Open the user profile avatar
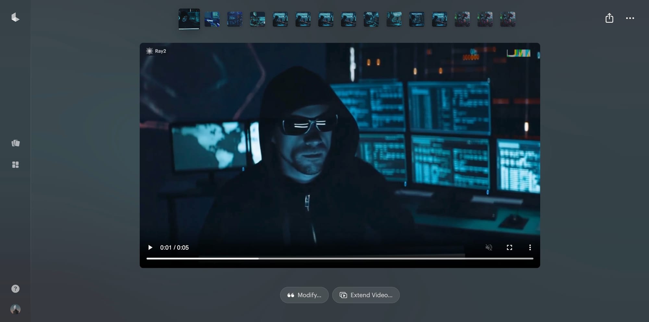Screen dimensions: 649x322 click(x=15, y=309)
